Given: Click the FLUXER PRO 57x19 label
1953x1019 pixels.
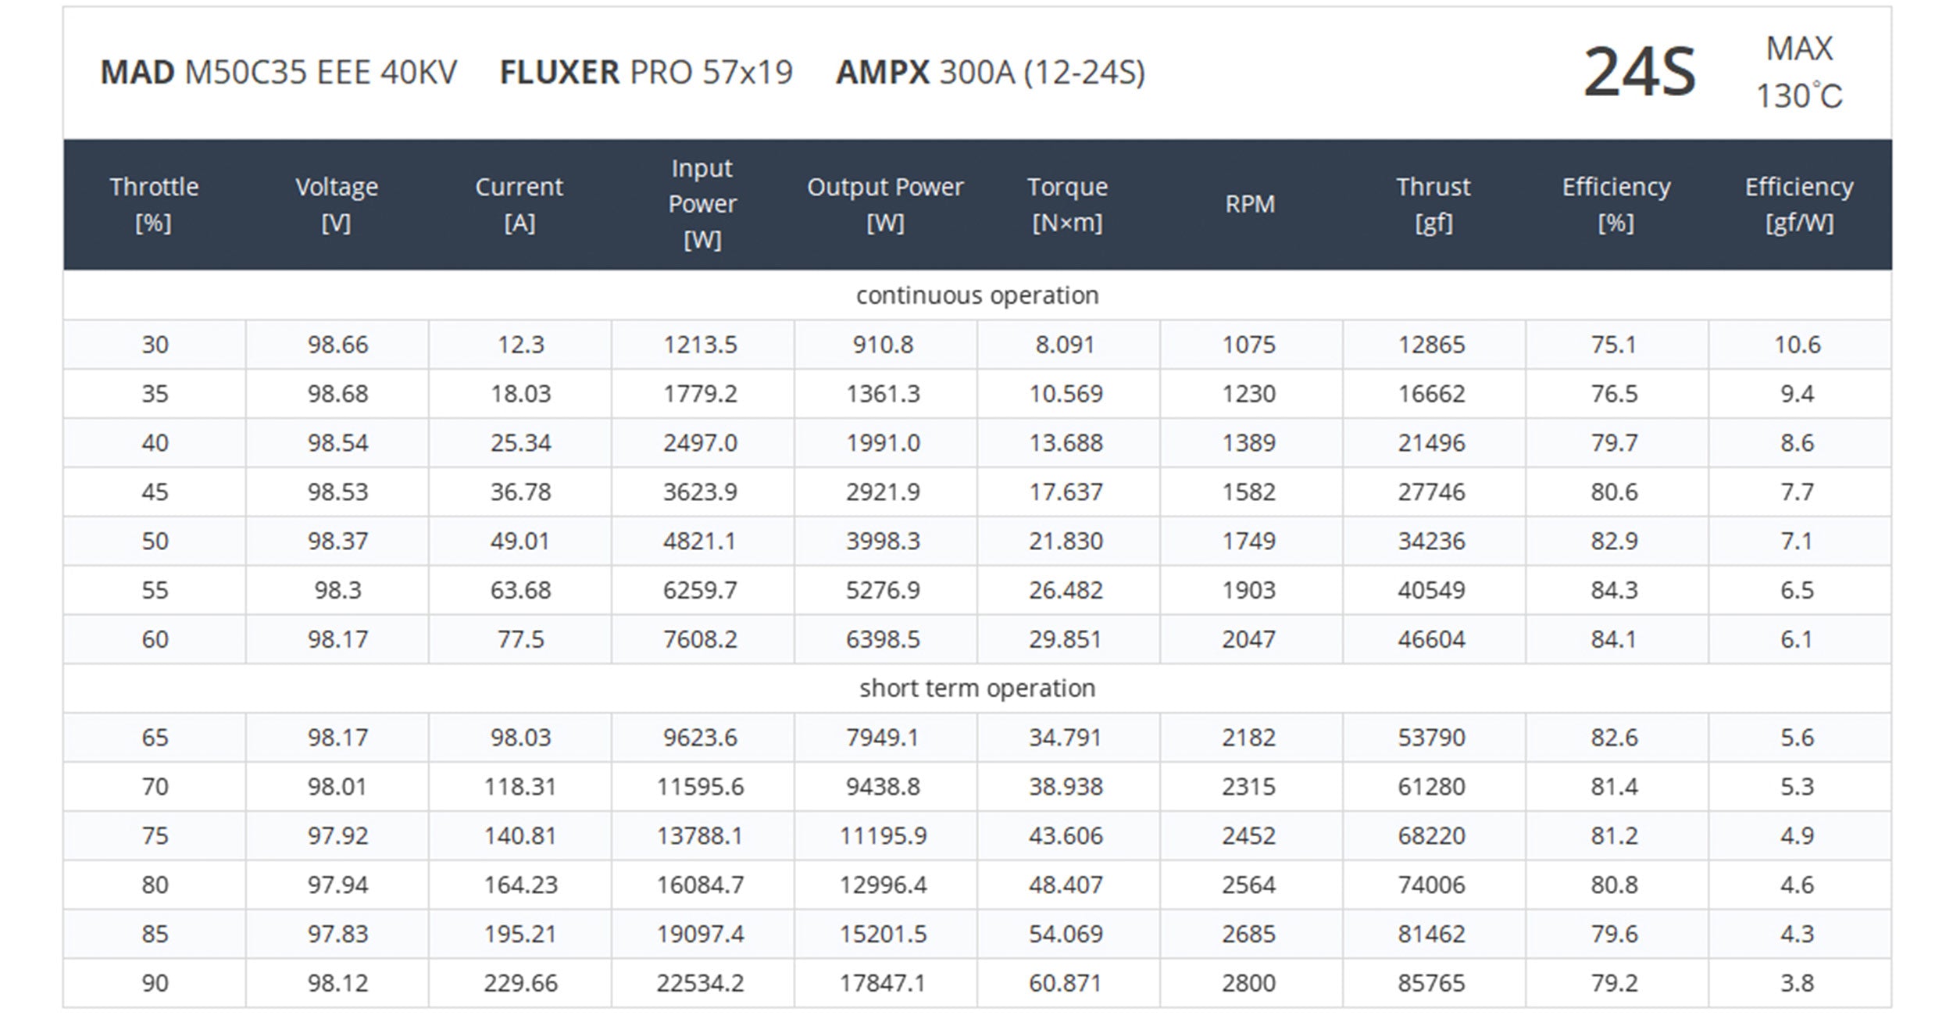Looking at the screenshot, I should click(x=646, y=73).
